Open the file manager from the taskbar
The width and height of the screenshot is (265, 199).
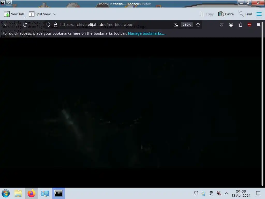[18, 193]
